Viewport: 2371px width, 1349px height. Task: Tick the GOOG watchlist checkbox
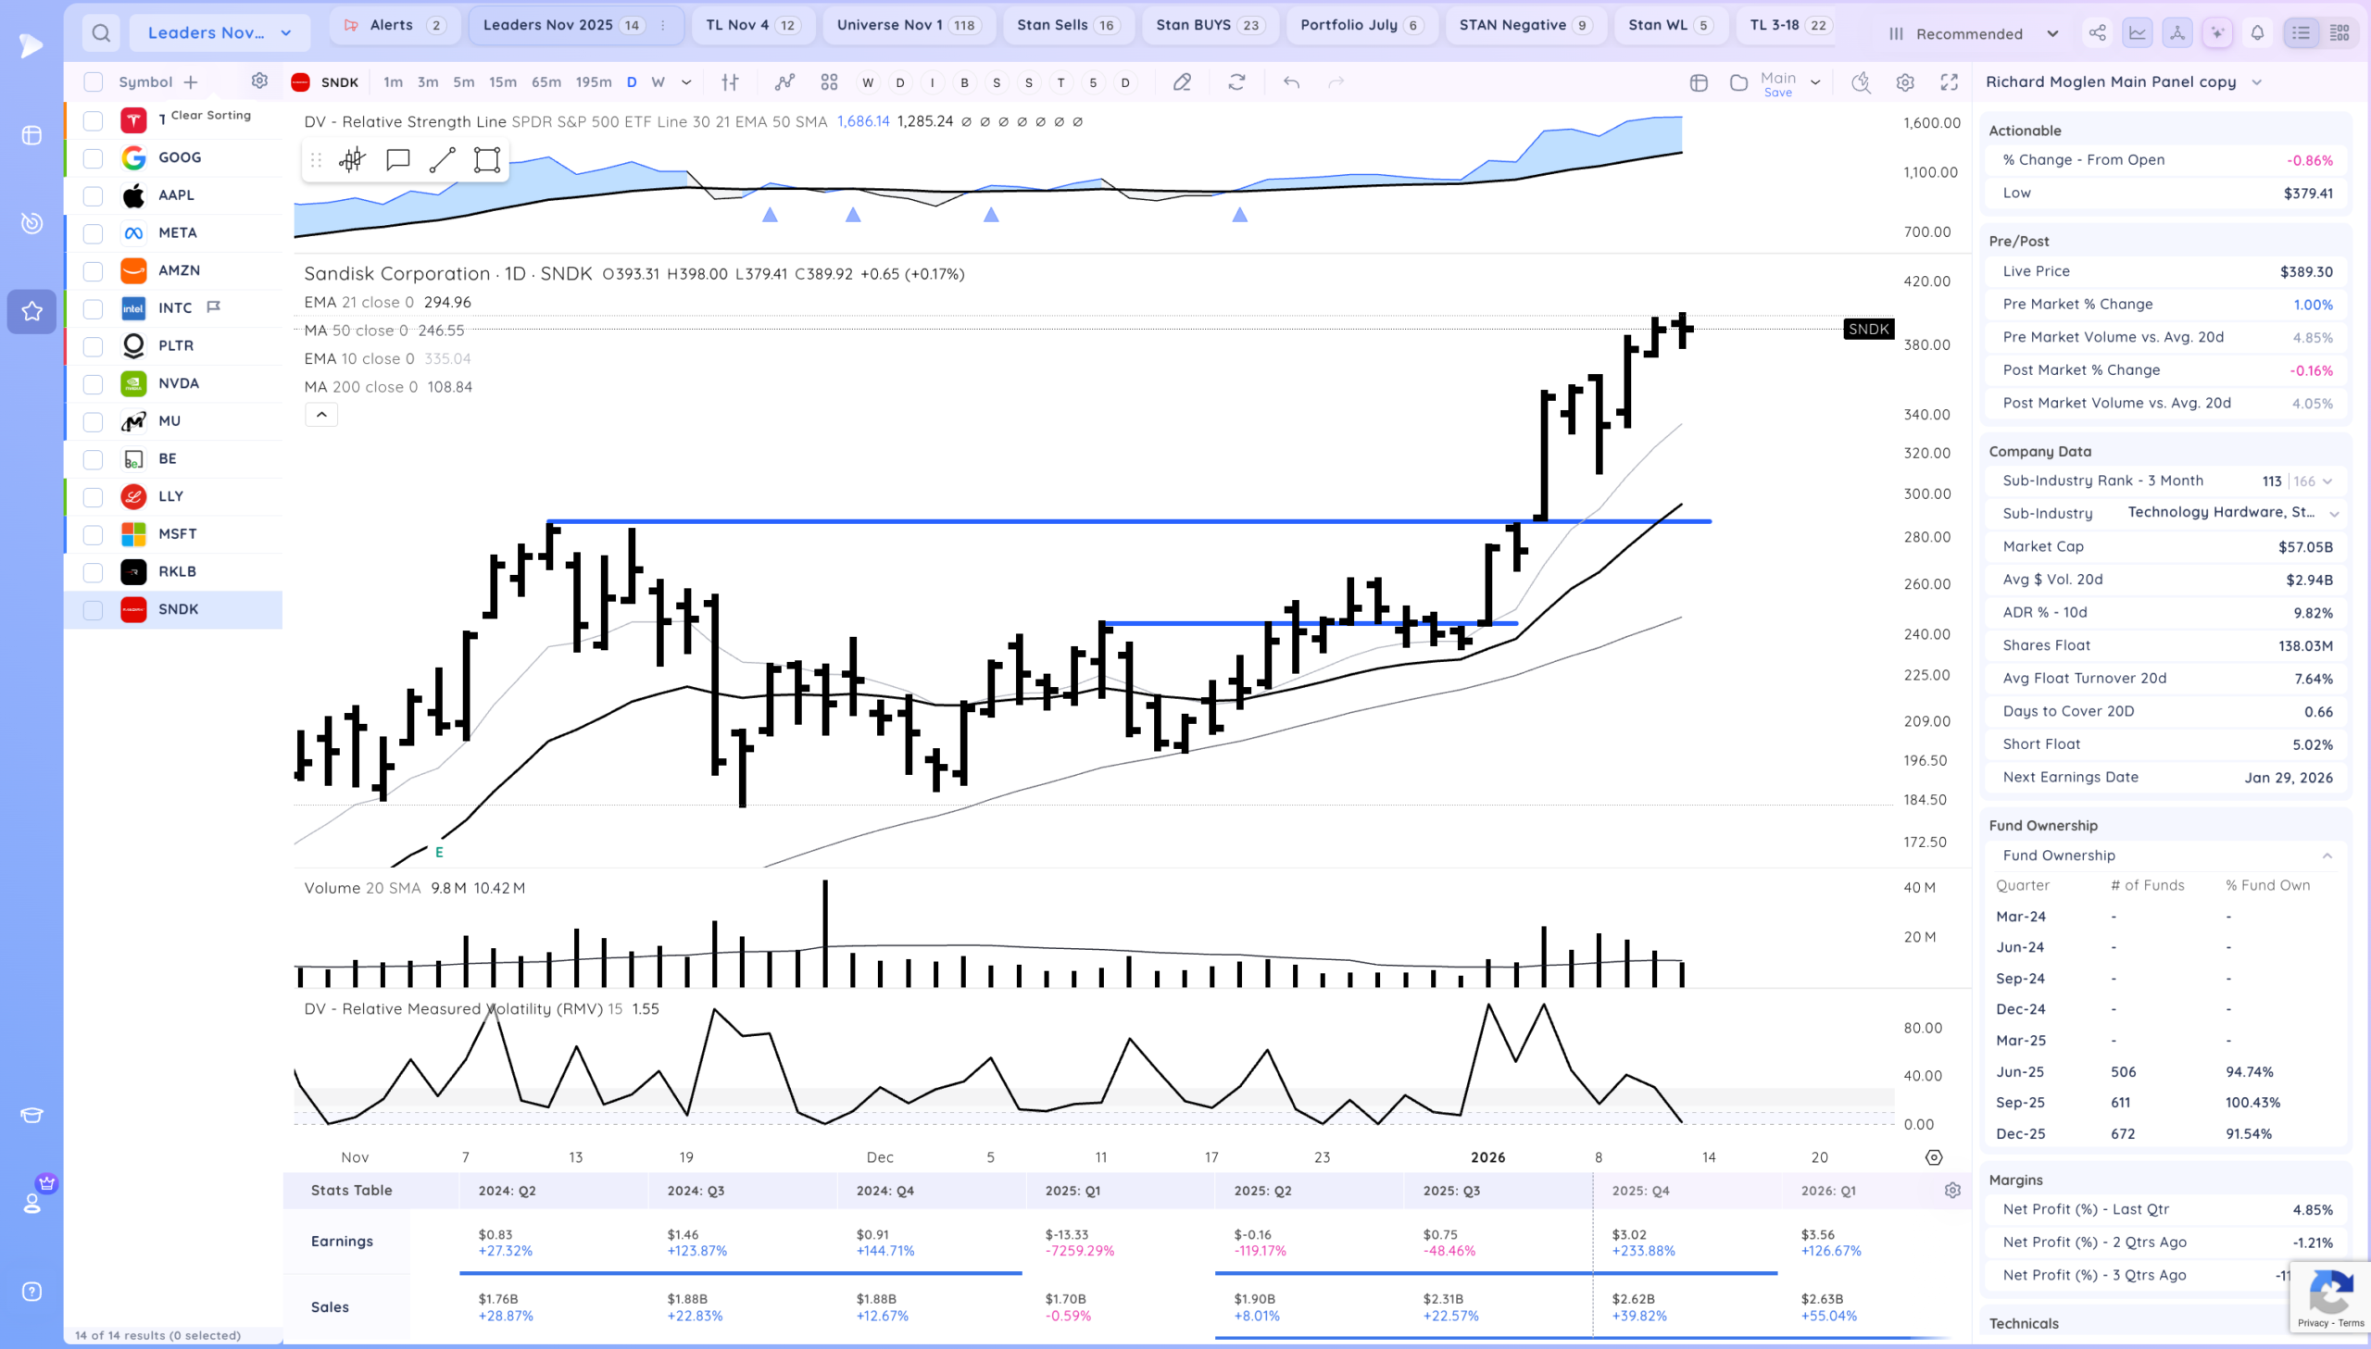93,157
